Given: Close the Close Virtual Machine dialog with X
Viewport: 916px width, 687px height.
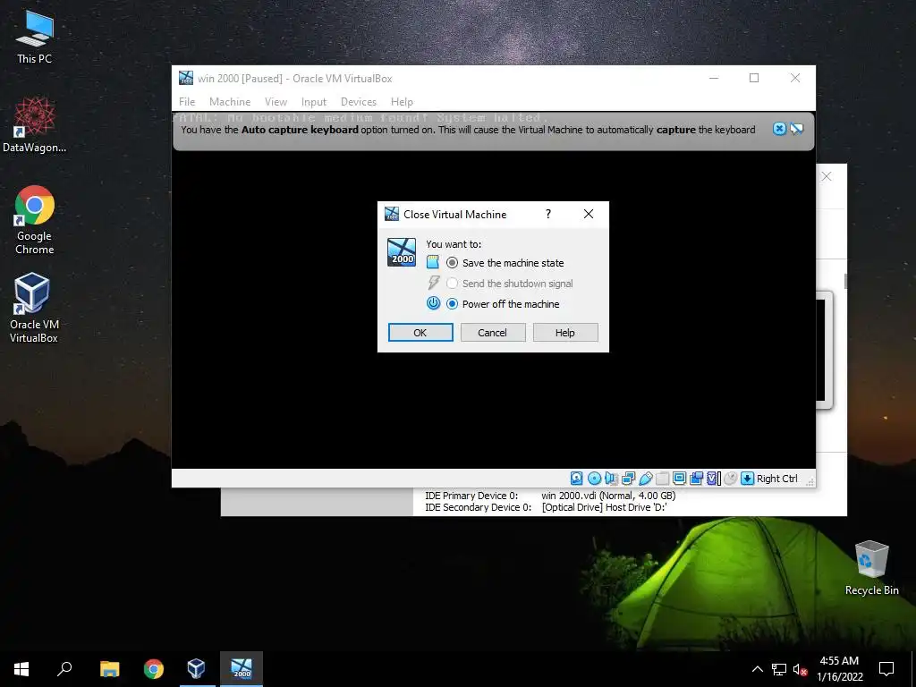Looking at the screenshot, I should click(589, 214).
